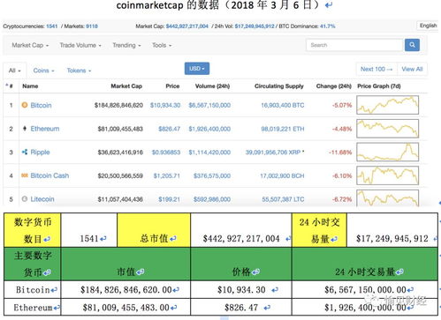Open Ripple's 7-day price graph
Image resolution: width=441 pixels, height=320 pixels.
point(387,152)
